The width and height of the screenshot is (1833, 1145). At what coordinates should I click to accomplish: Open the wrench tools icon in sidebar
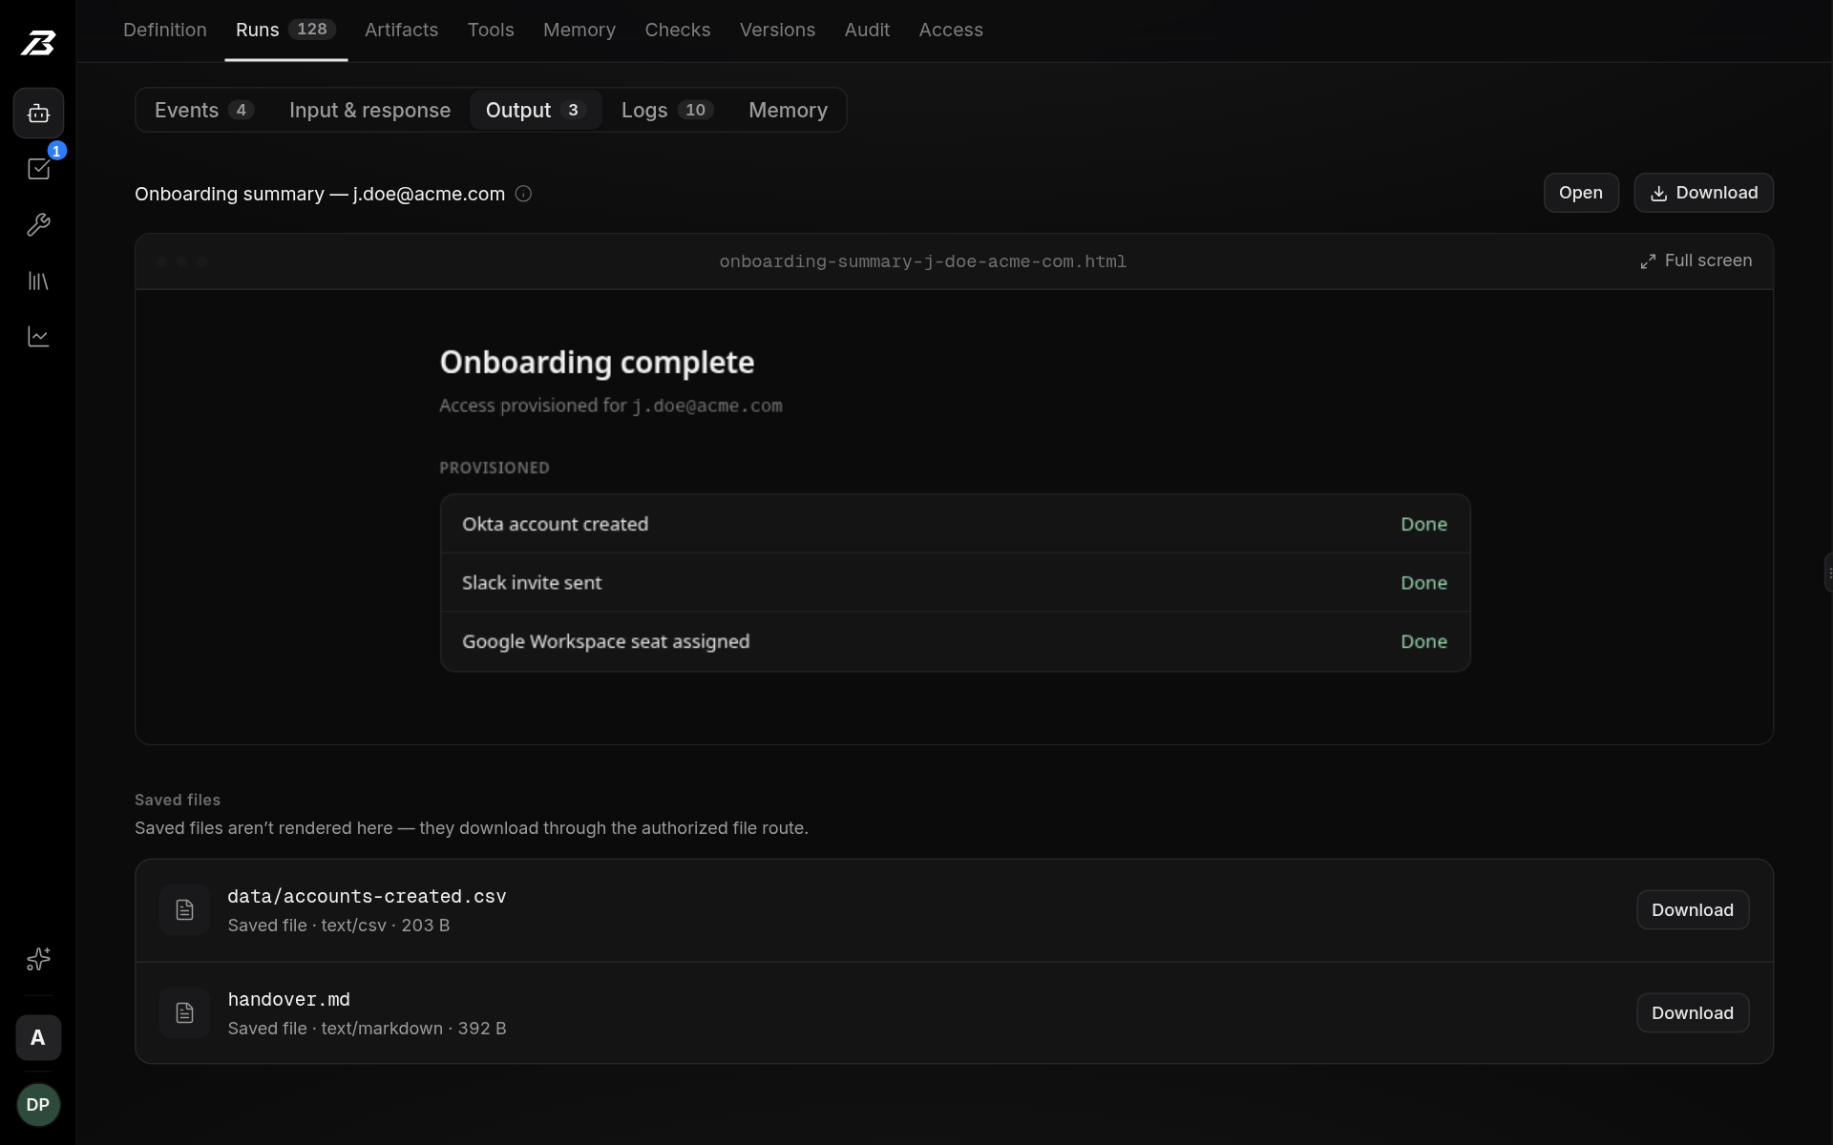38,225
